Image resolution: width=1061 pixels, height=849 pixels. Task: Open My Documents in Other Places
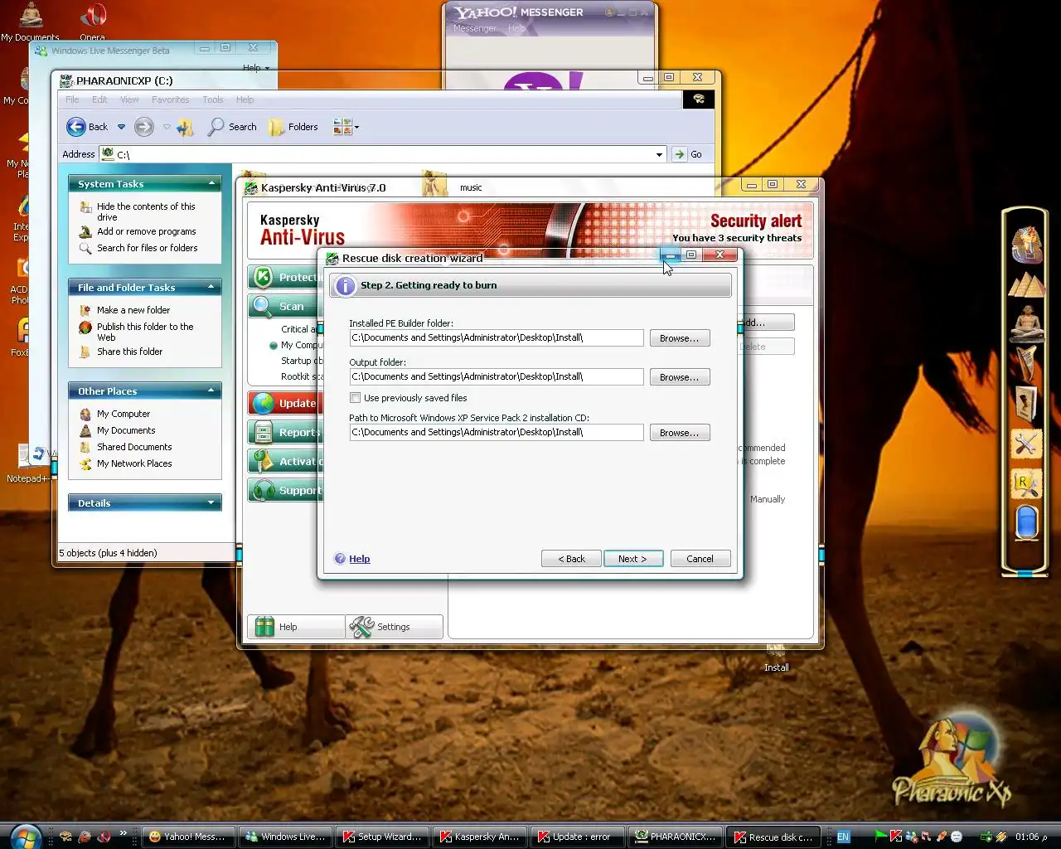coord(126,430)
